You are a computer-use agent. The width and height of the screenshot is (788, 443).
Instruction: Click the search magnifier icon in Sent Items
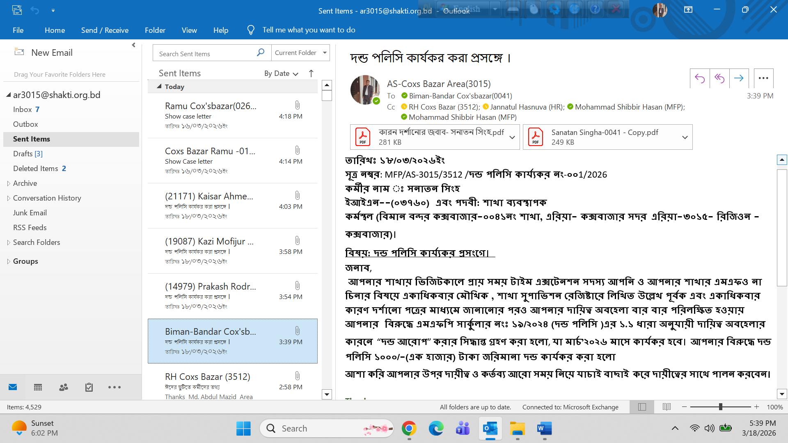click(x=261, y=53)
